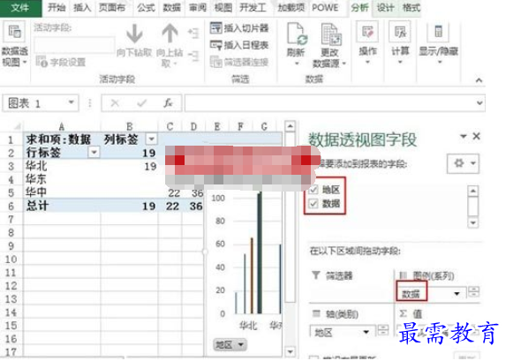The height and width of the screenshot is (361, 506).
Task: Click 插入切片器 (Insert Slicer)
Action: point(239,28)
